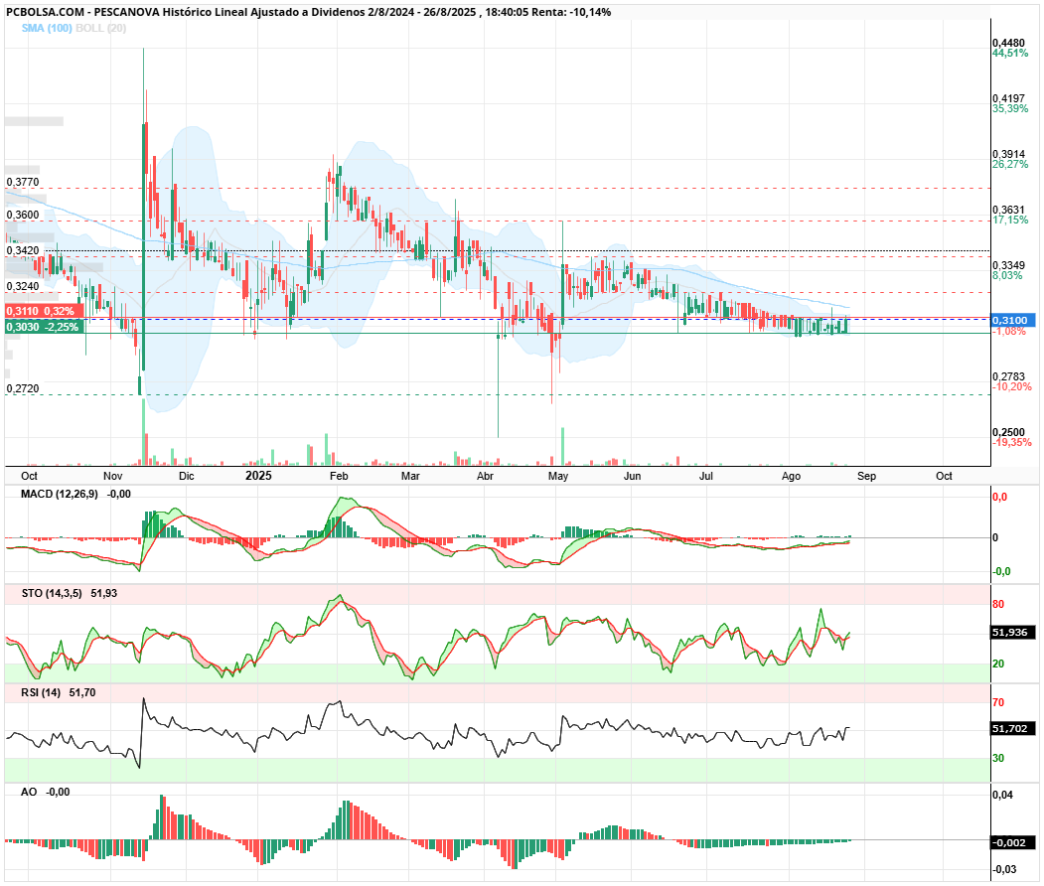This screenshot has width=1044, height=886.
Task: Click the 0,3914 axis value
Action: 1008,154
